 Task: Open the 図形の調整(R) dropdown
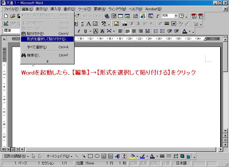point(16,156)
